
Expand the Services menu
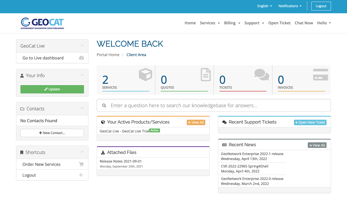tap(210, 23)
